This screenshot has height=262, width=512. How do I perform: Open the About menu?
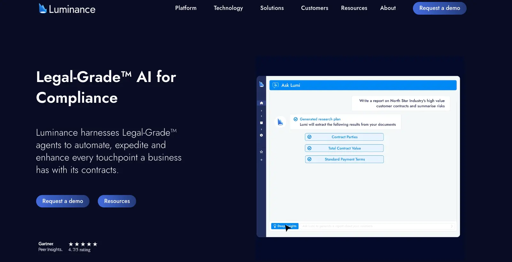(x=388, y=8)
